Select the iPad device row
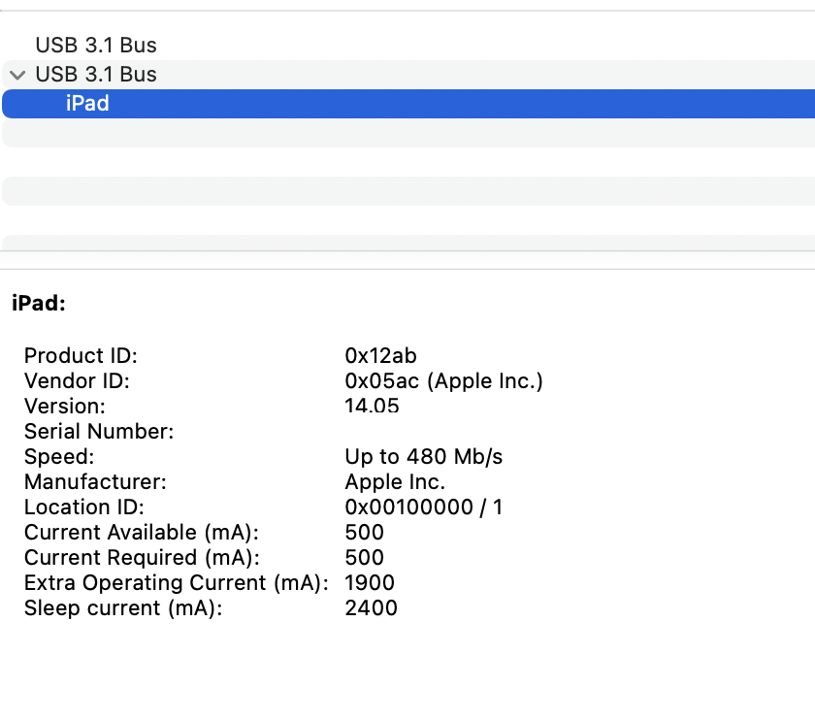The height and width of the screenshot is (720, 815). [87, 104]
